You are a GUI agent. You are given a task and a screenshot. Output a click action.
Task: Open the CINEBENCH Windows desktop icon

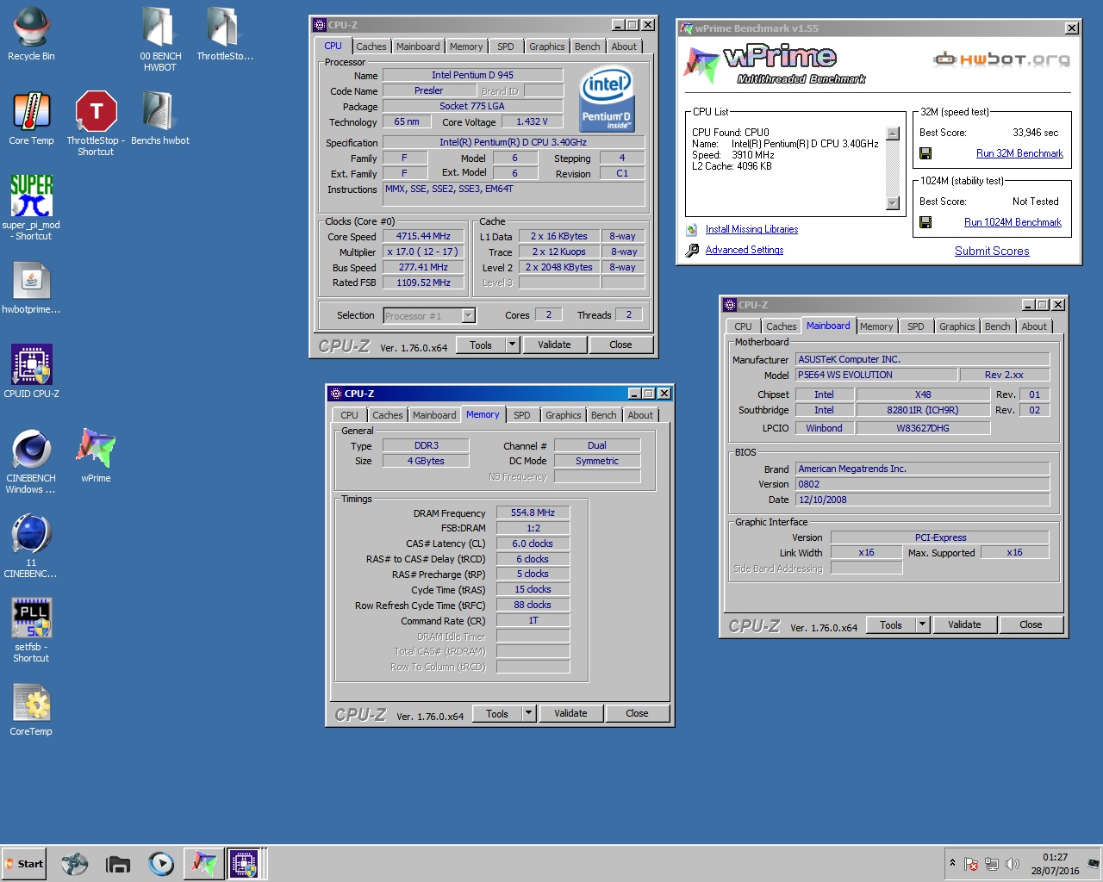31,450
